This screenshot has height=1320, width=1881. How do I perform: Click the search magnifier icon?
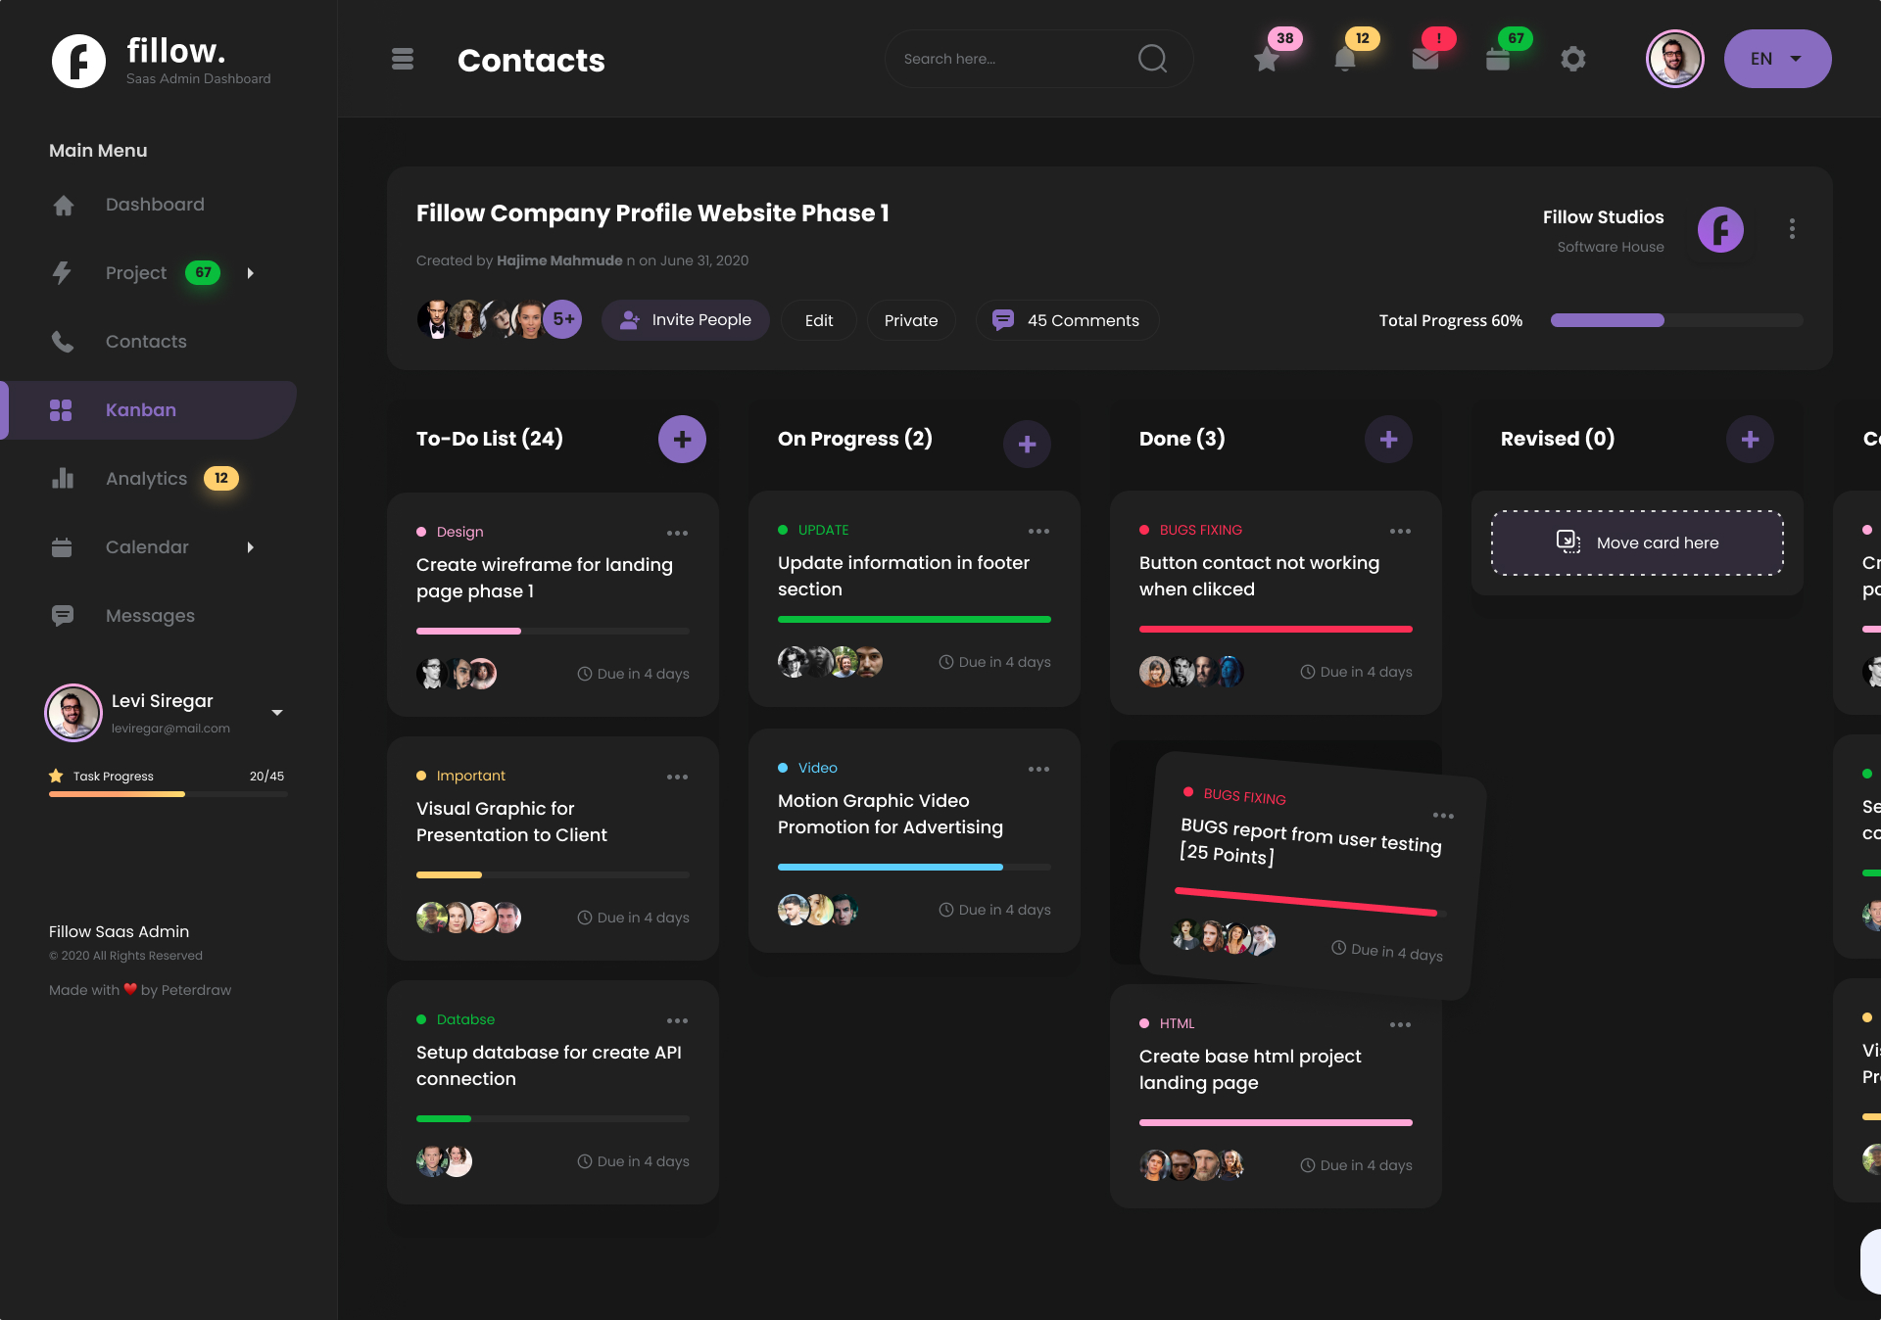point(1152,59)
